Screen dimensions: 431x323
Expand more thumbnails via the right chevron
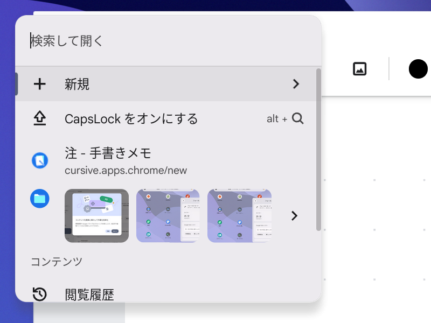294,215
